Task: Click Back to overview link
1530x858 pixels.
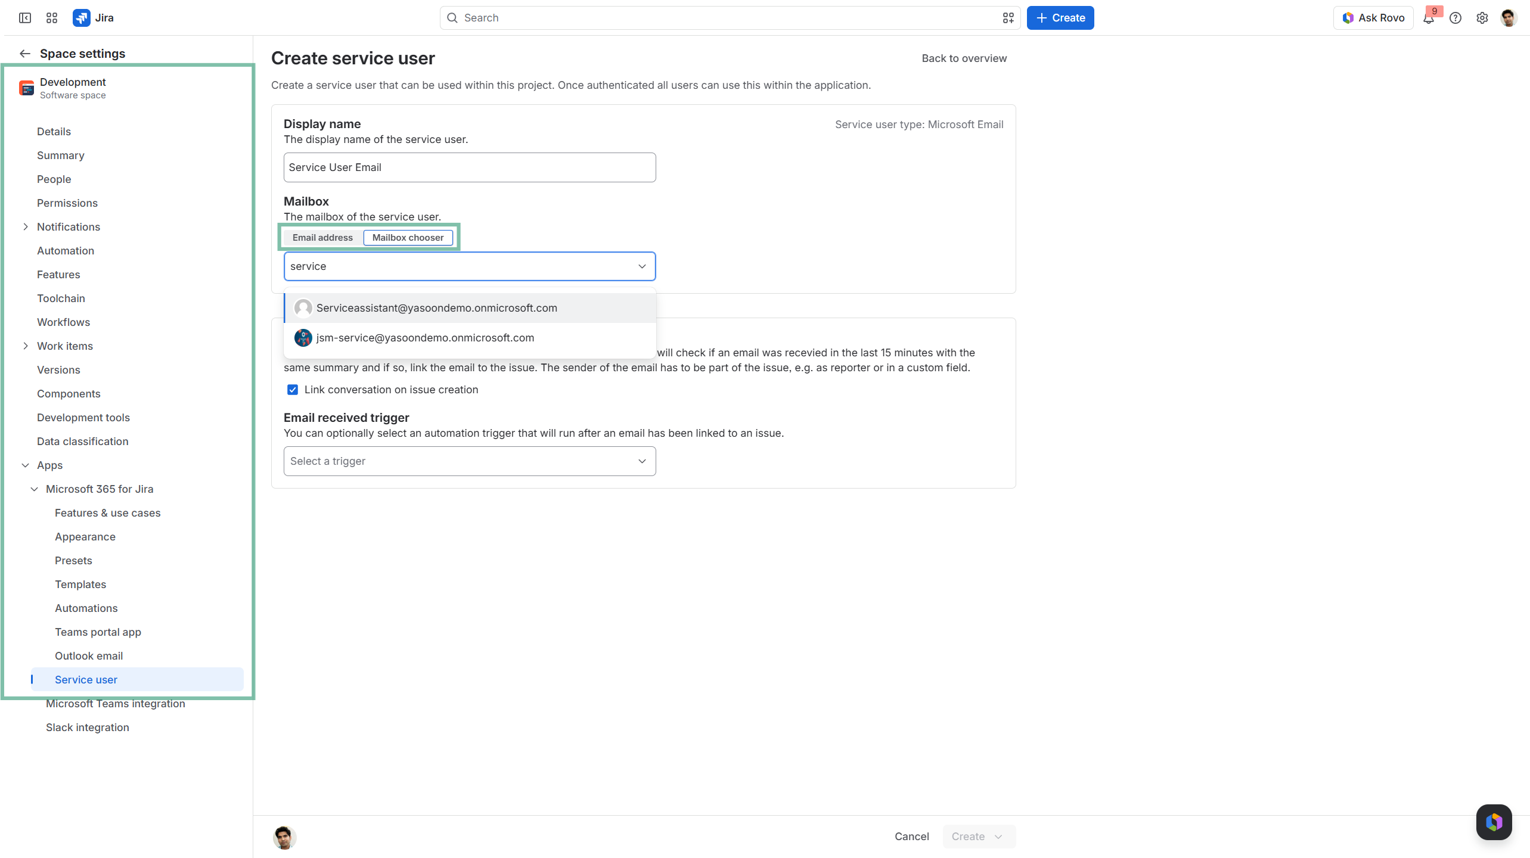Action: [x=964, y=58]
